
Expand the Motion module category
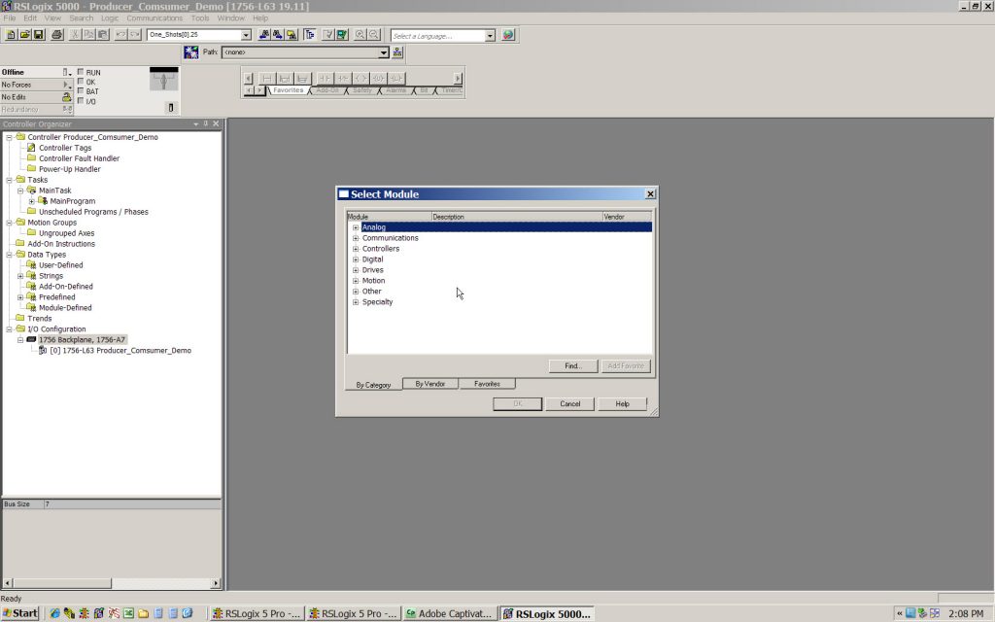click(356, 281)
